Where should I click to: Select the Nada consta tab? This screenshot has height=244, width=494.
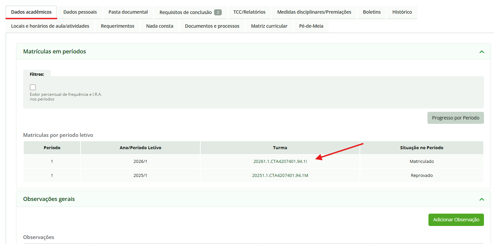(x=160, y=26)
